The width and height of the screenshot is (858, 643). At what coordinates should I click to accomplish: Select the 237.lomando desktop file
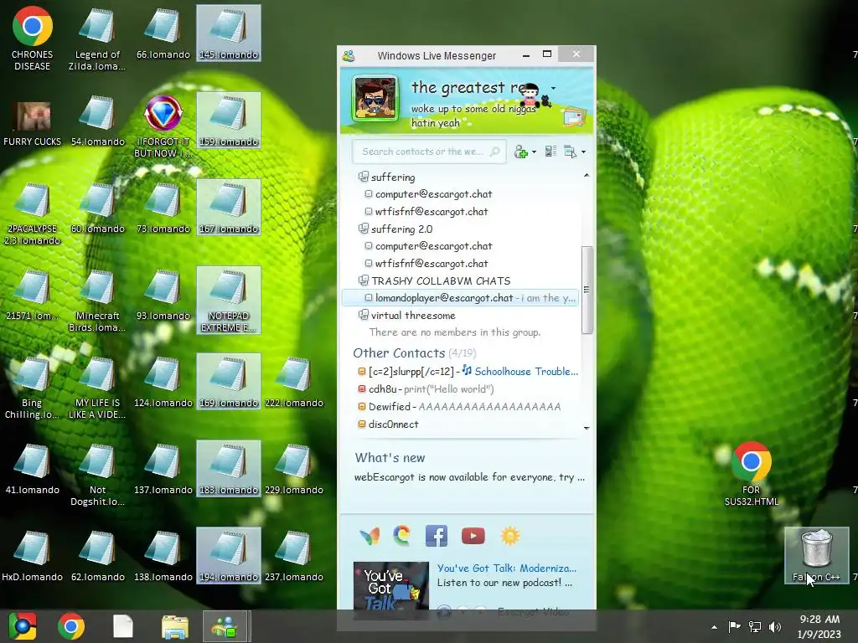294,556
